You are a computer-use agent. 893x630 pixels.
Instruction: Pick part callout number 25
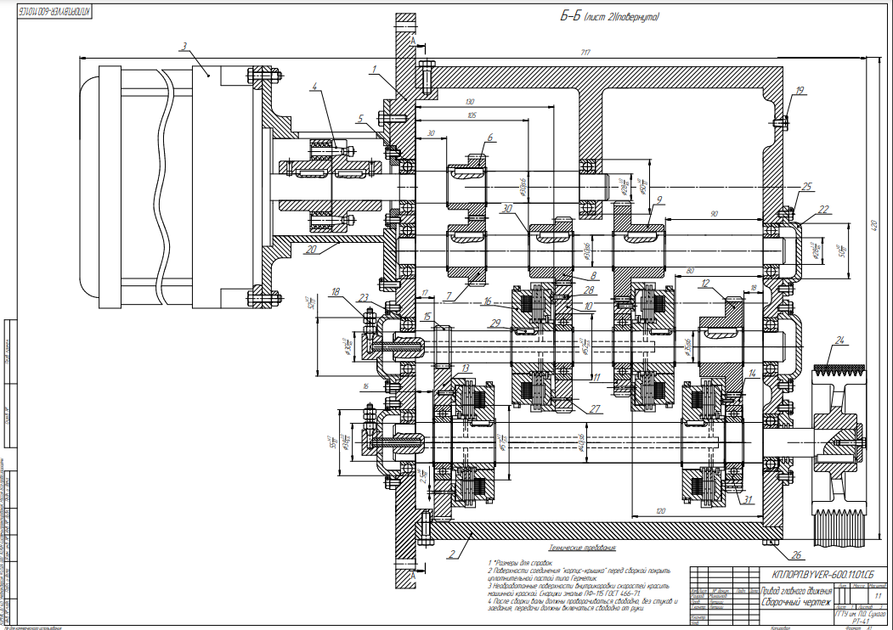tap(806, 187)
